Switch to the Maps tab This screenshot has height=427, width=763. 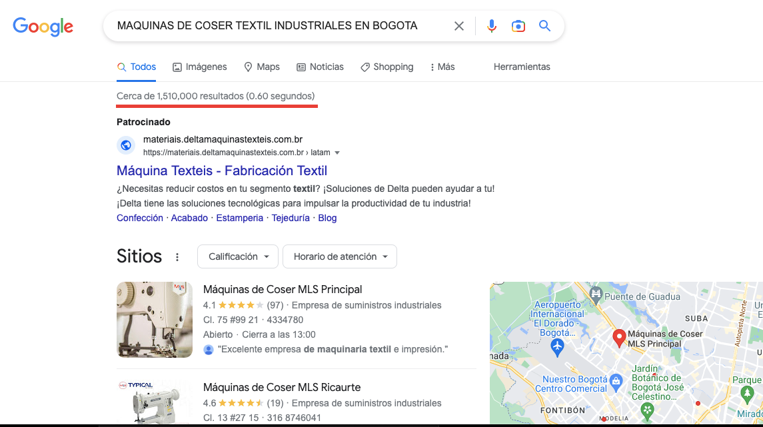pos(262,67)
